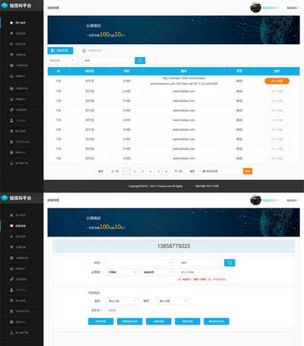Click the download icon at upper sidebar bottom
Screen dimensions: 304x346
pos(11,163)
